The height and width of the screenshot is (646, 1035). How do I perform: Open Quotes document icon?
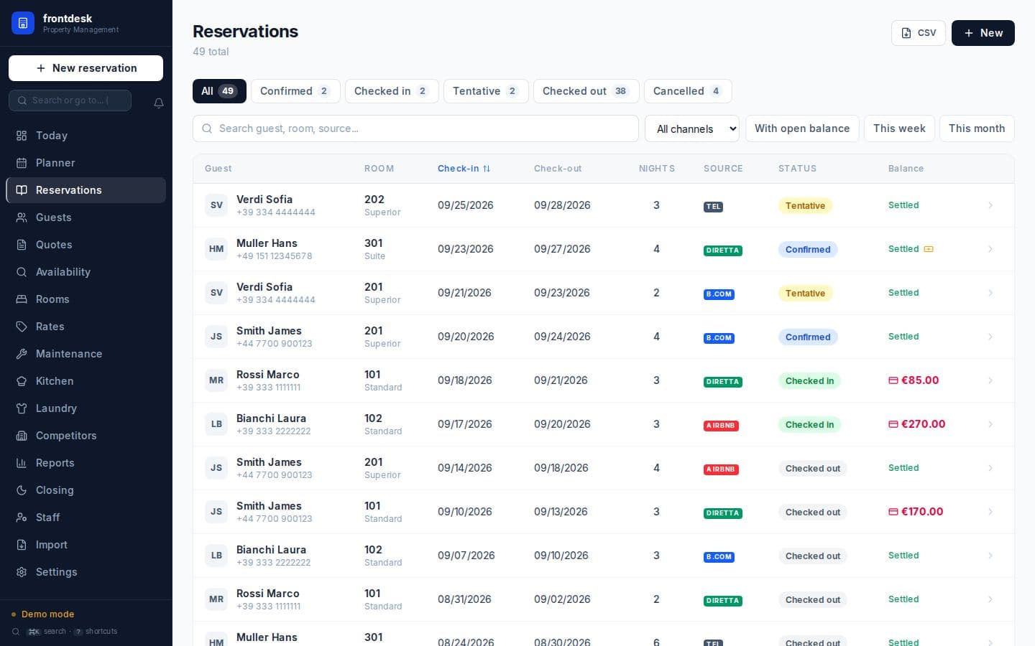22,245
